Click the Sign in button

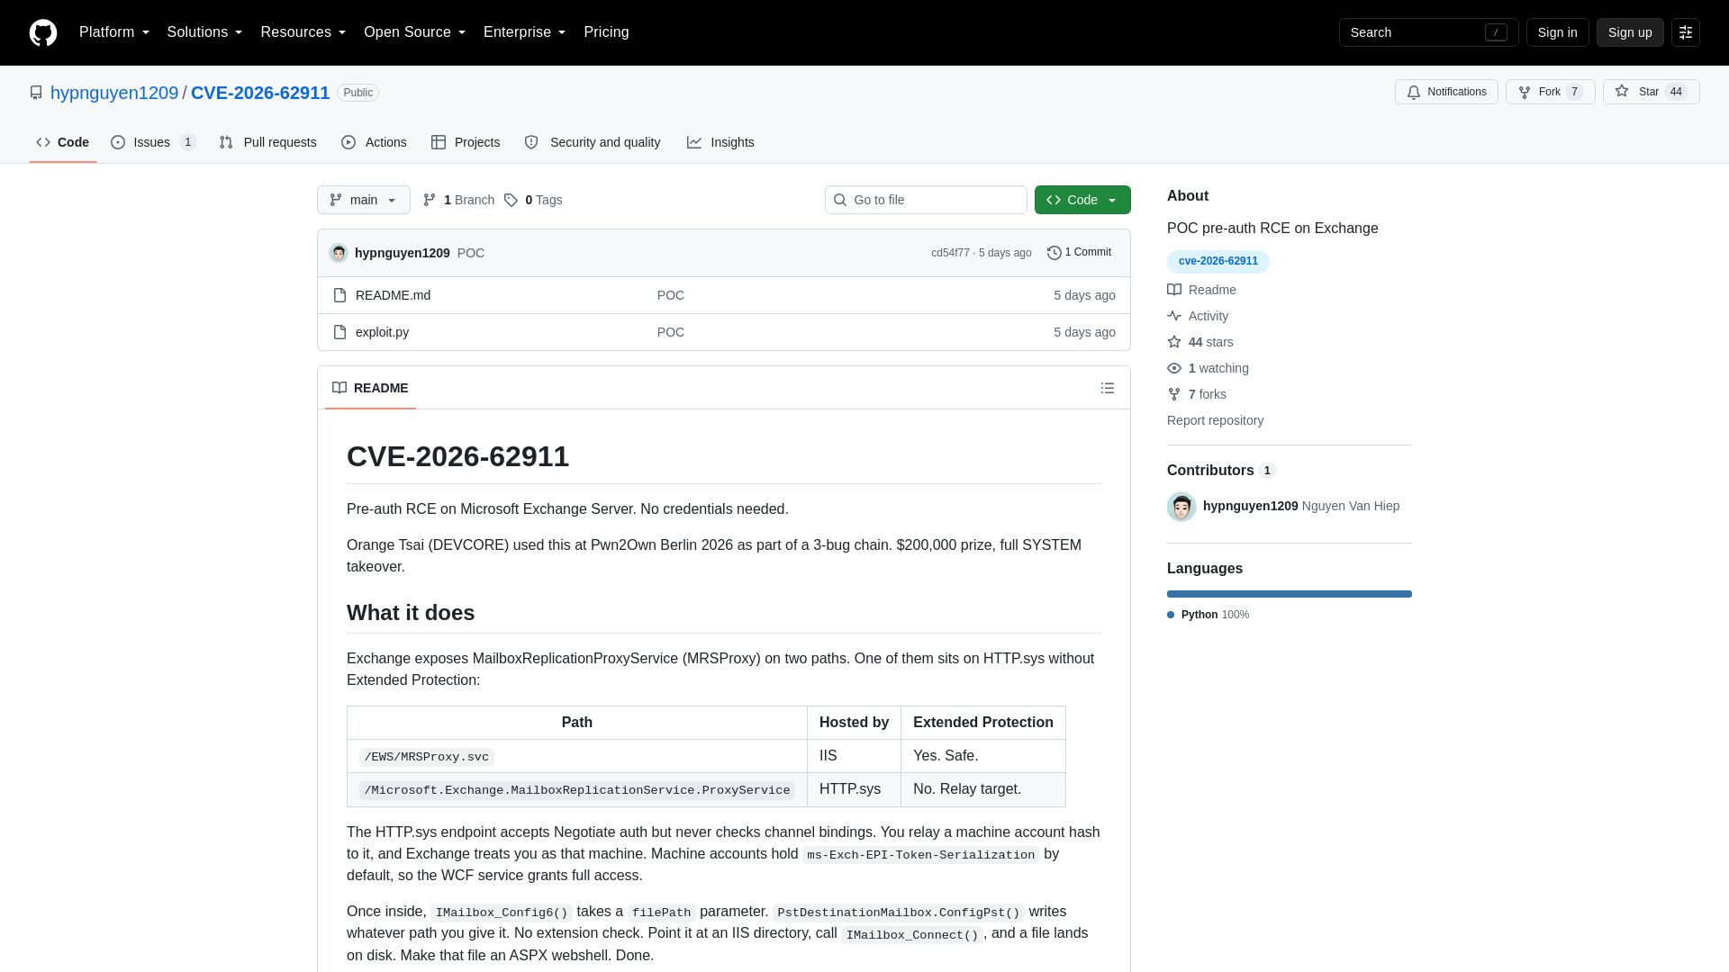[1557, 32]
